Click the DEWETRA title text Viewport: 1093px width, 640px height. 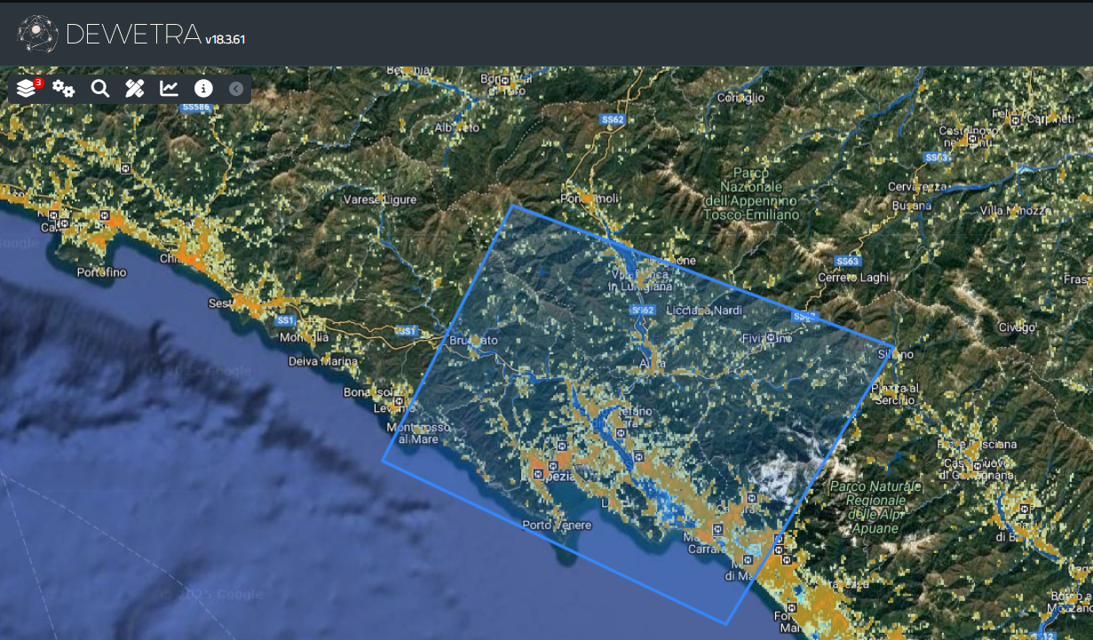(x=133, y=35)
